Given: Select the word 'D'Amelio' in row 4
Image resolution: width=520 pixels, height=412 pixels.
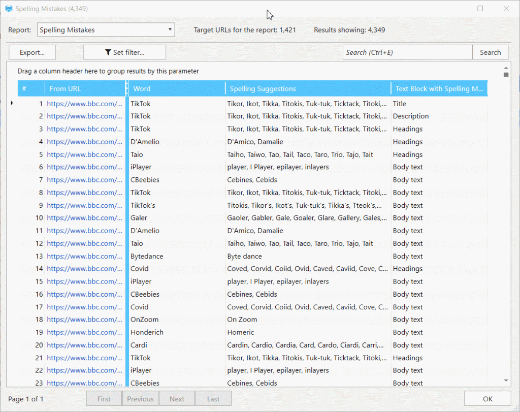Looking at the screenshot, I should coord(145,142).
